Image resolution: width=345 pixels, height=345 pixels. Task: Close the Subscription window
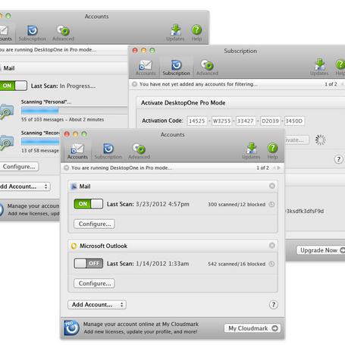(135, 50)
